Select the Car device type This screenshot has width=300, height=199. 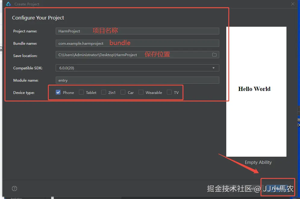(x=123, y=92)
